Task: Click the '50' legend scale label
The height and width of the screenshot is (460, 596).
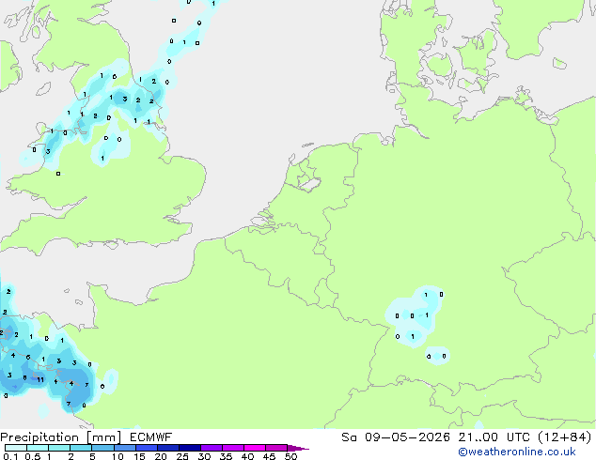Action: [x=290, y=456]
